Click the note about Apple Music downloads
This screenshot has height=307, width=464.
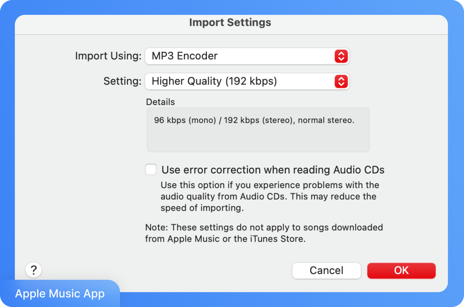264,233
